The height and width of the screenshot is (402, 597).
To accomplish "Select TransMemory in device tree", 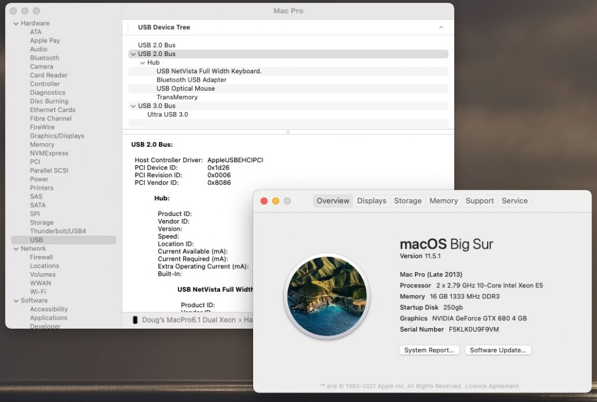I will pyautogui.click(x=288, y=97).
